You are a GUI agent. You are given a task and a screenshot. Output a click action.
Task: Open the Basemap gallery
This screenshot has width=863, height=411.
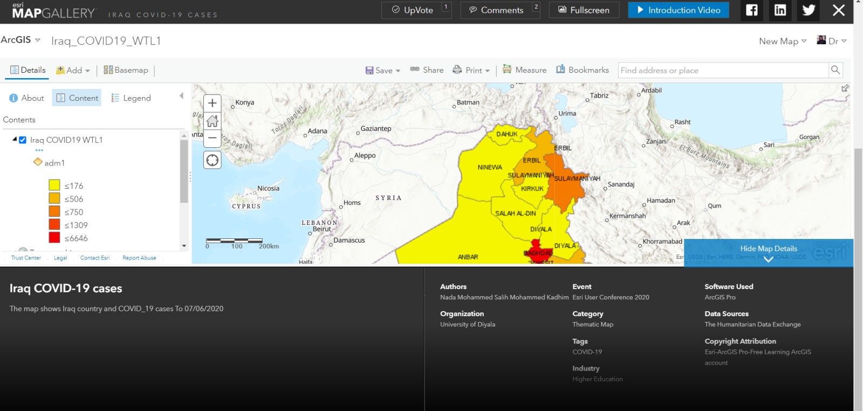(x=126, y=70)
